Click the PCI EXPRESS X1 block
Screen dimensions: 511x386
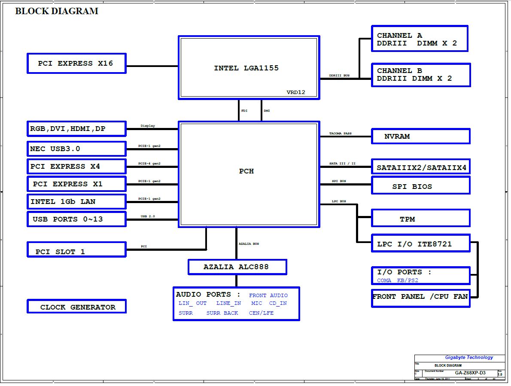pos(76,184)
